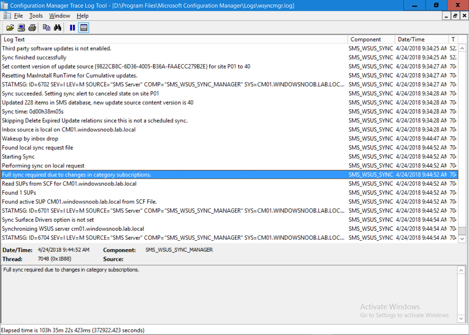Open a log file with folder icon
The height and width of the screenshot is (335, 469).
click(10, 27)
